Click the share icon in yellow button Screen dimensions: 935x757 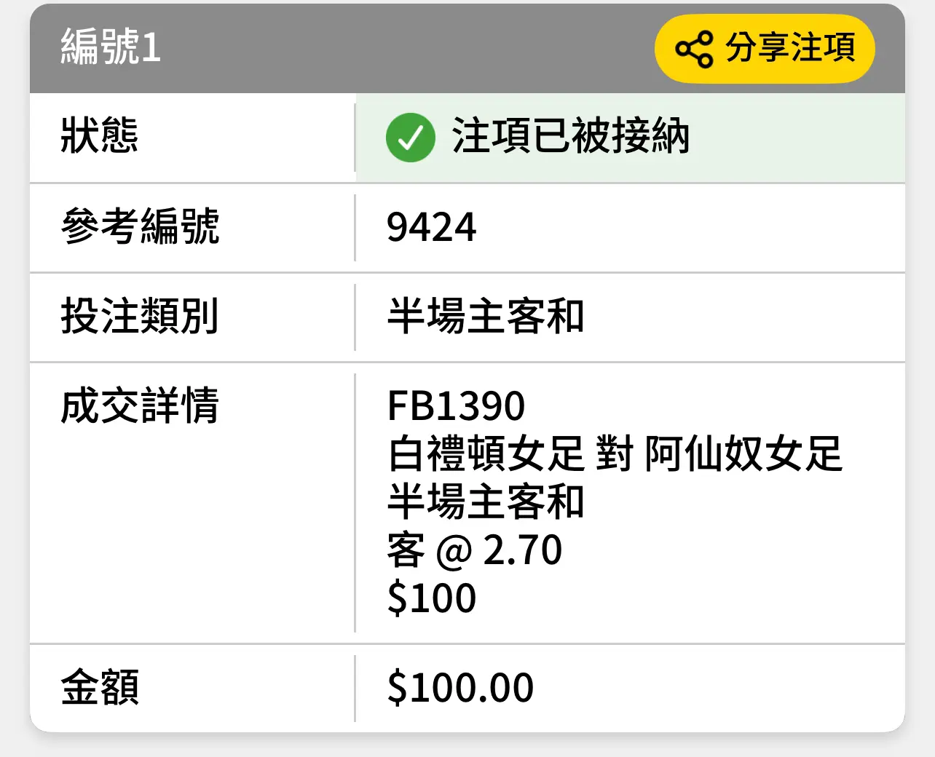(694, 49)
